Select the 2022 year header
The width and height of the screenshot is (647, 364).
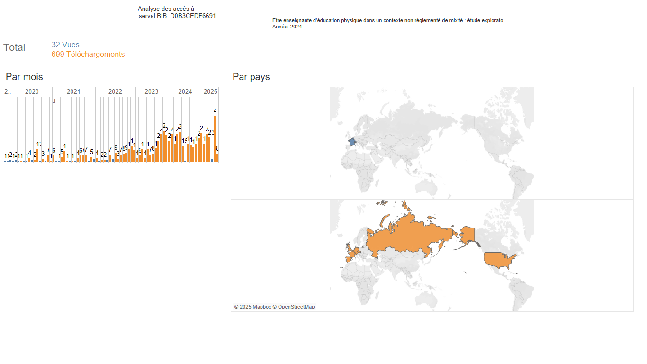[115, 91]
